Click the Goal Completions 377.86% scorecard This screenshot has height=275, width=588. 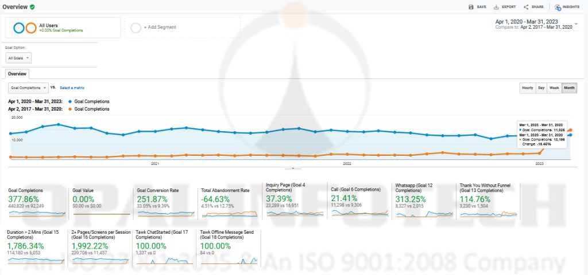tap(37, 202)
